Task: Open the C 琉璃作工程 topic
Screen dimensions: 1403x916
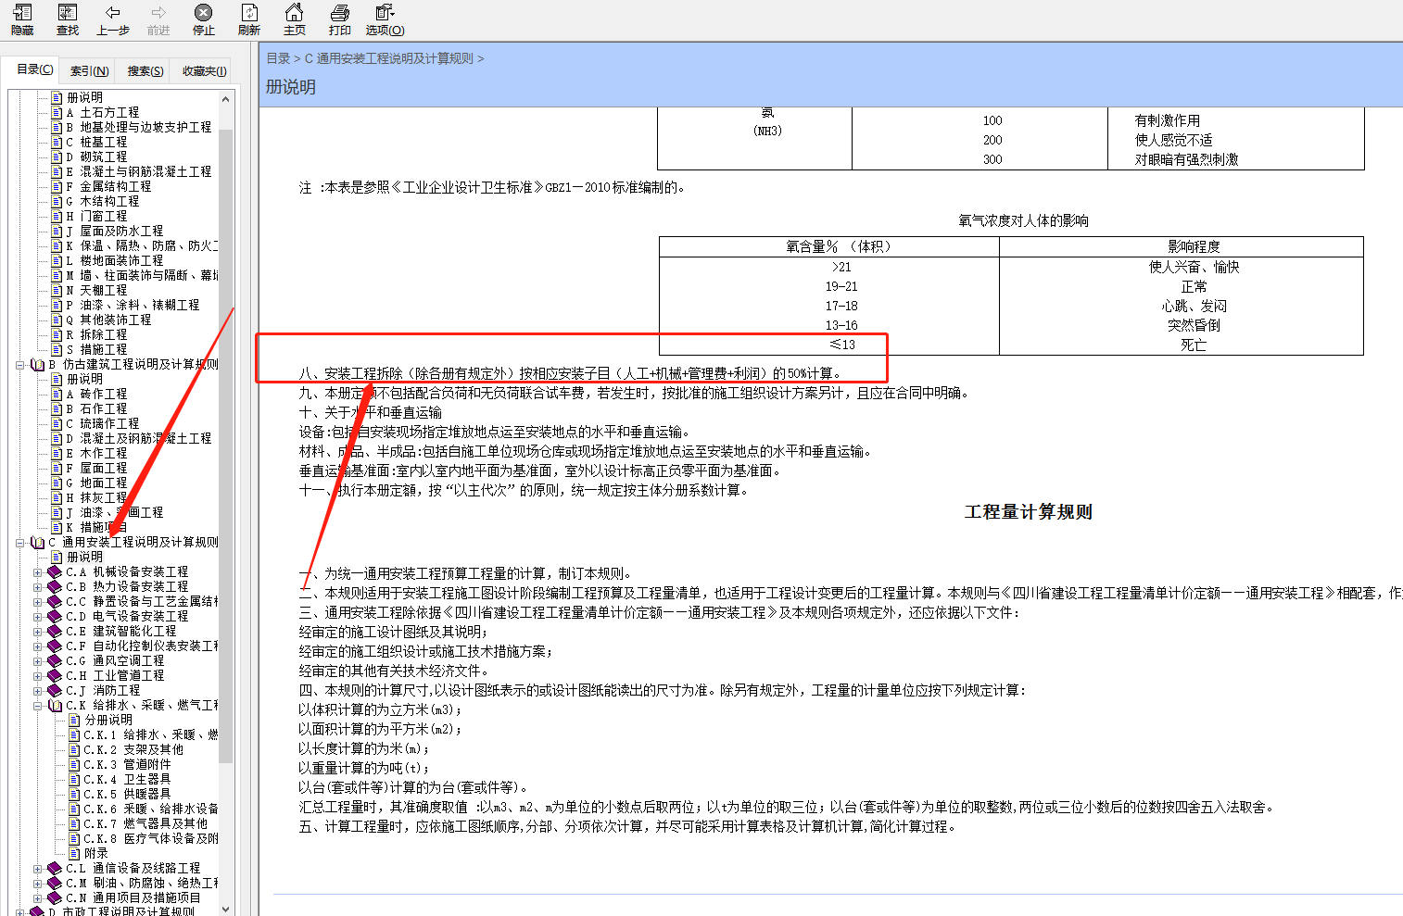Action: 103,423
